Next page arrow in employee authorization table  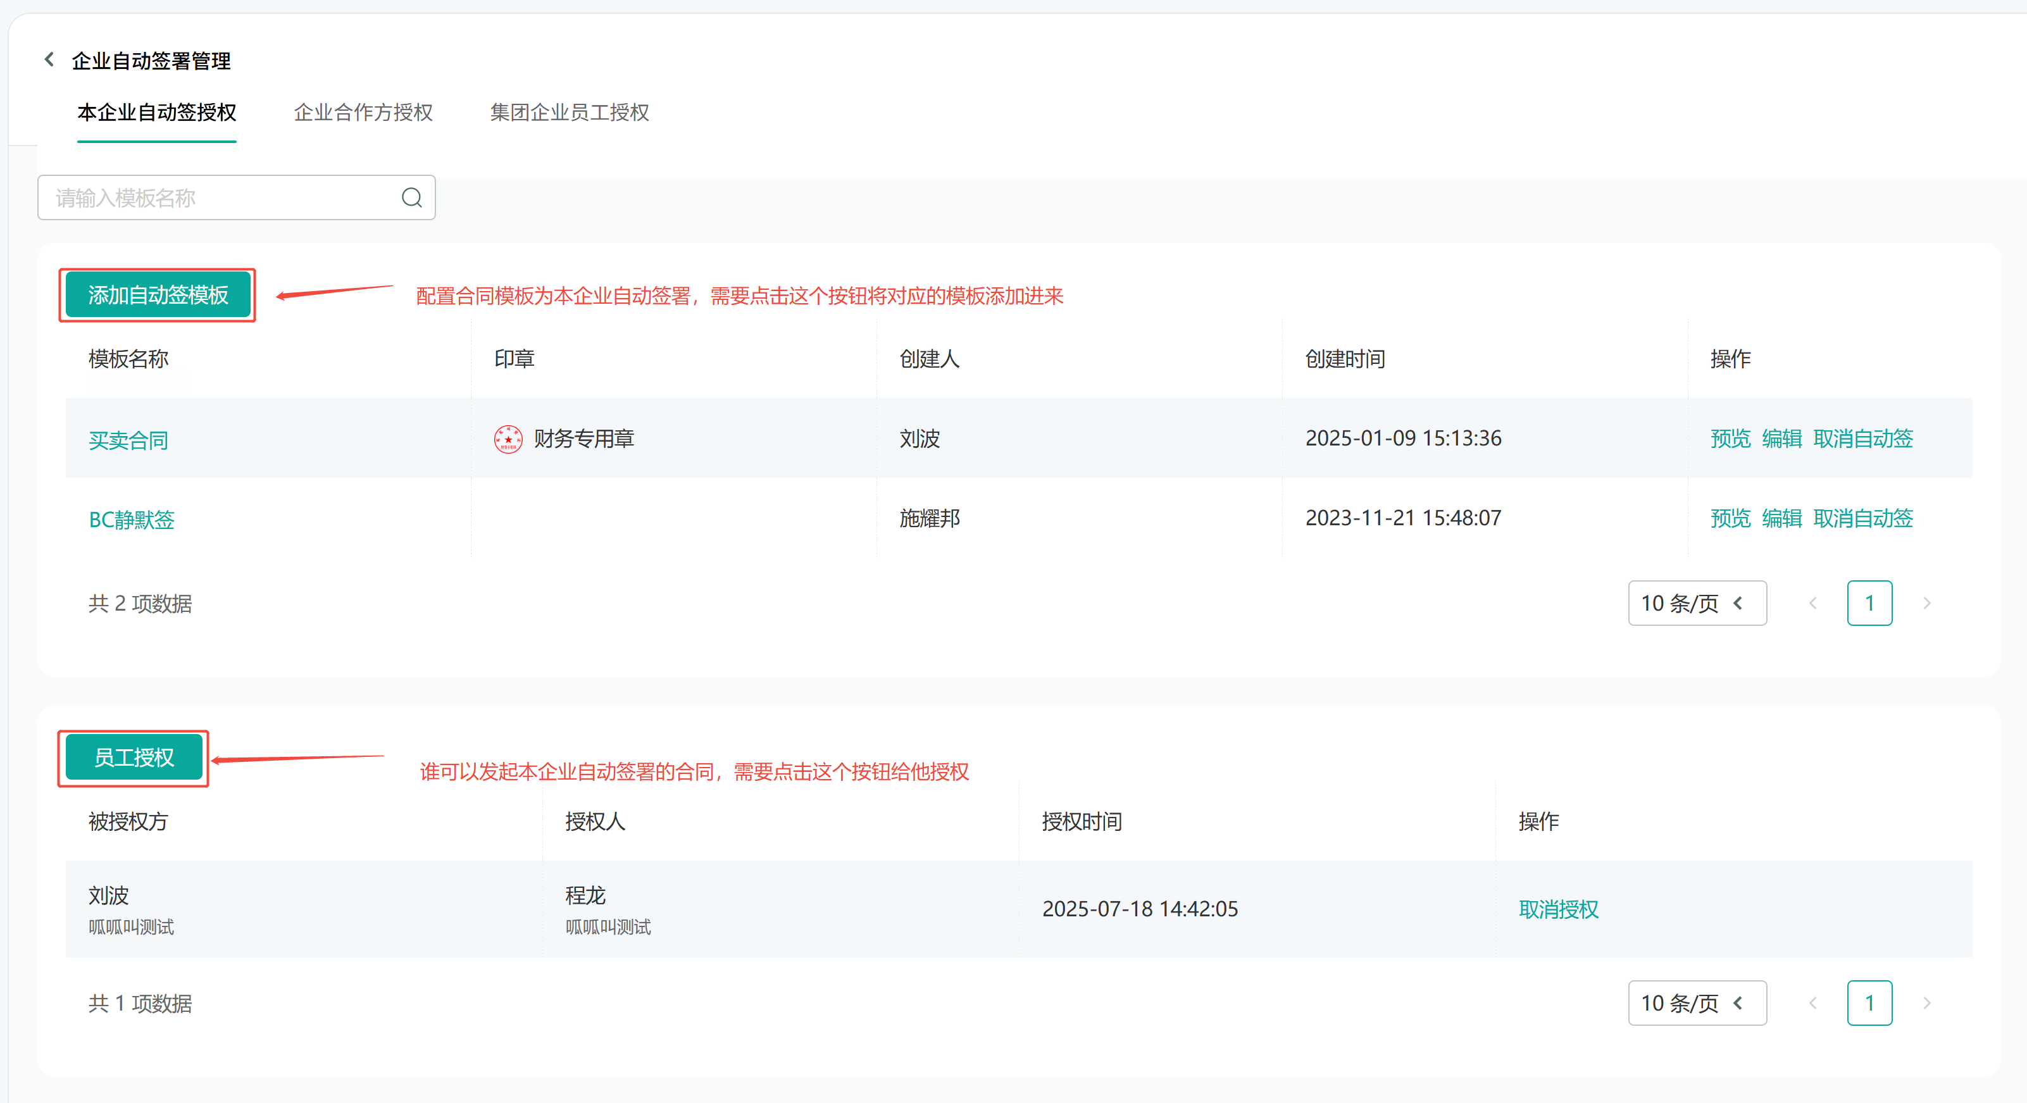(x=1927, y=1003)
